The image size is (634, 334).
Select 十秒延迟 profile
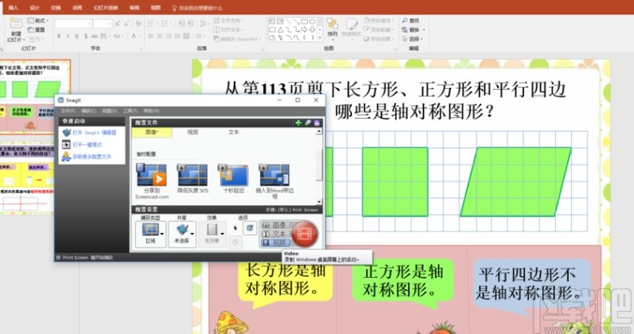click(233, 178)
